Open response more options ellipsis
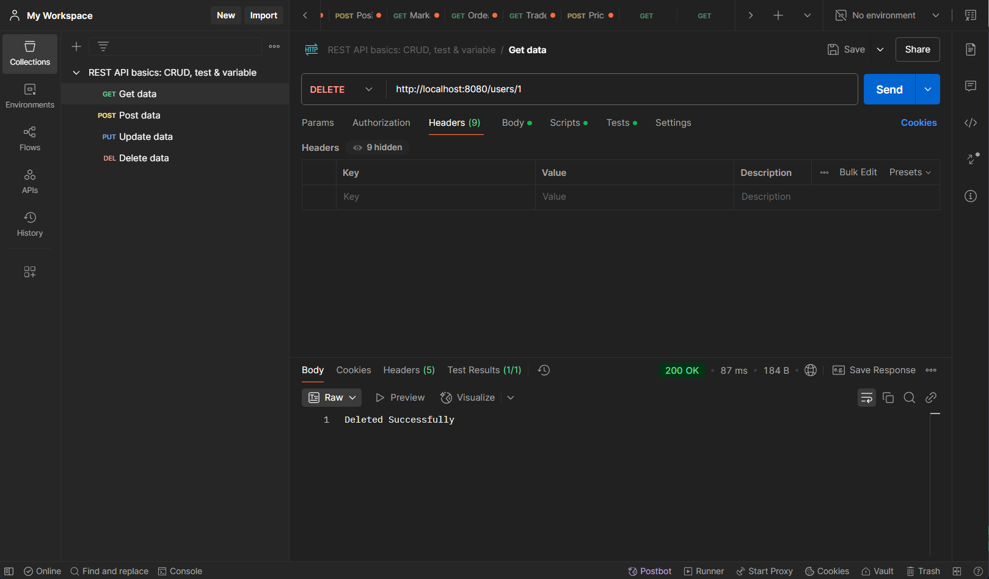The width and height of the screenshot is (989, 579). (931, 370)
